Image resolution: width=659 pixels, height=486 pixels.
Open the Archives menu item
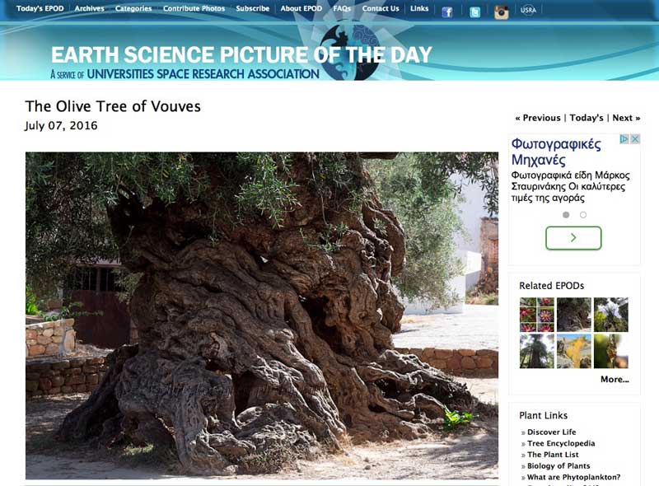89,8
